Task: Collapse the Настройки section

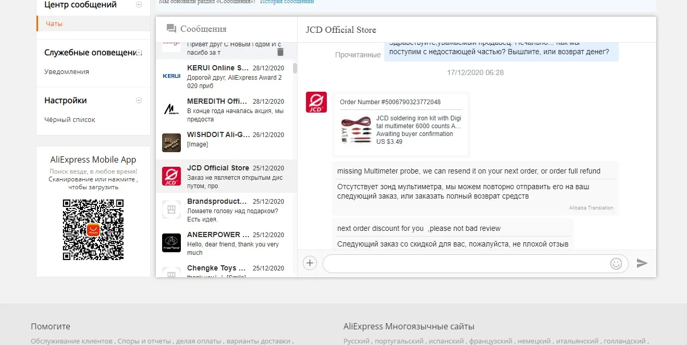Action: tap(139, 101)
